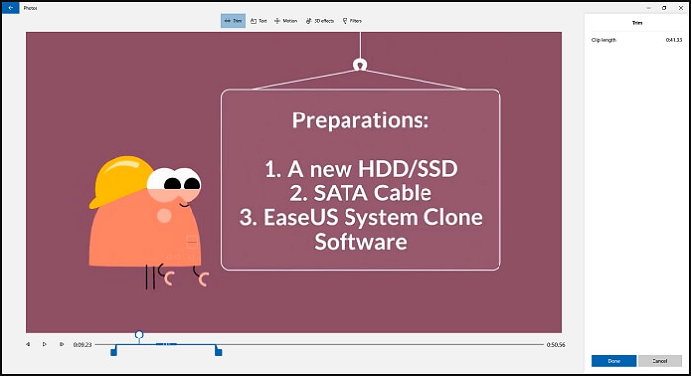Screen dimensions: 691x376
Task: Open the Motion tool
Action: tap(286, 21)
